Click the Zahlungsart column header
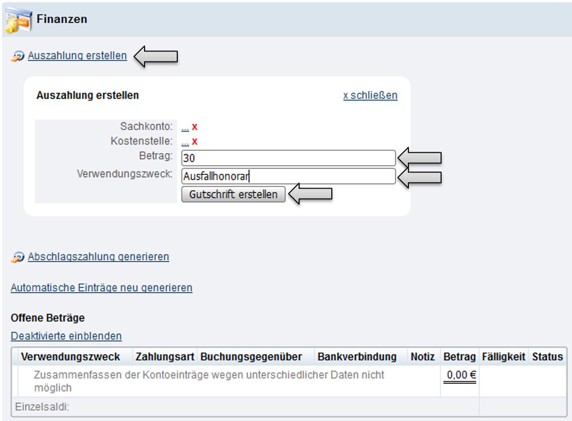 pos(165,357)
